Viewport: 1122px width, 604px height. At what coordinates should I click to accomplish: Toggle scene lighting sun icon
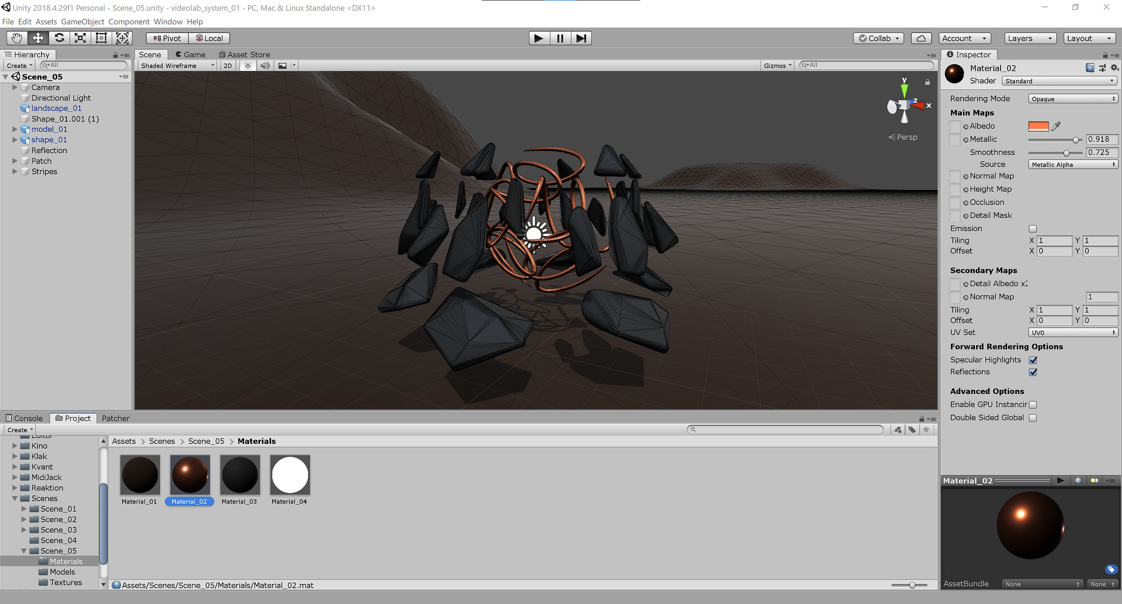[x=248, y=66]
